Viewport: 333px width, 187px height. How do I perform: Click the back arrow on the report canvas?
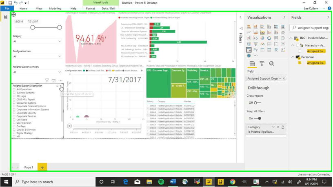pyautogui.click(x=13, y=15)
